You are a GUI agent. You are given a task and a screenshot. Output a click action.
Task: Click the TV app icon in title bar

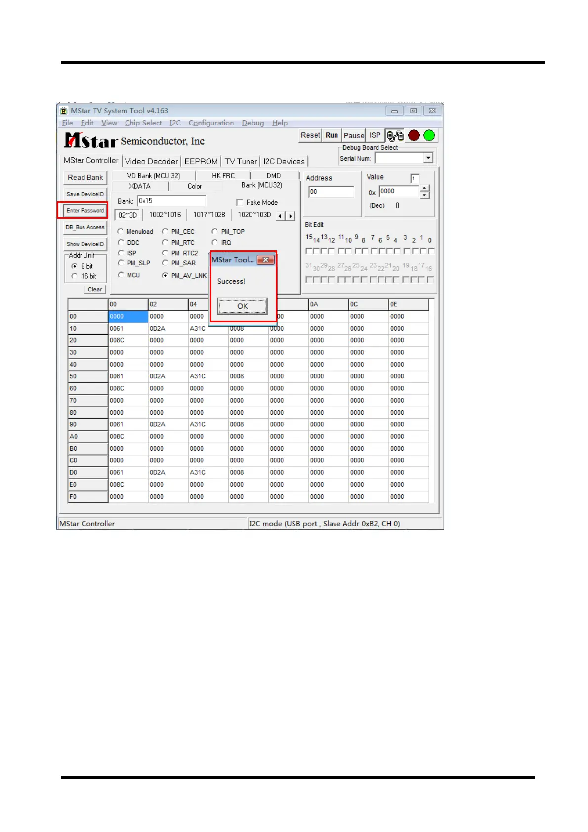(64, 111)
